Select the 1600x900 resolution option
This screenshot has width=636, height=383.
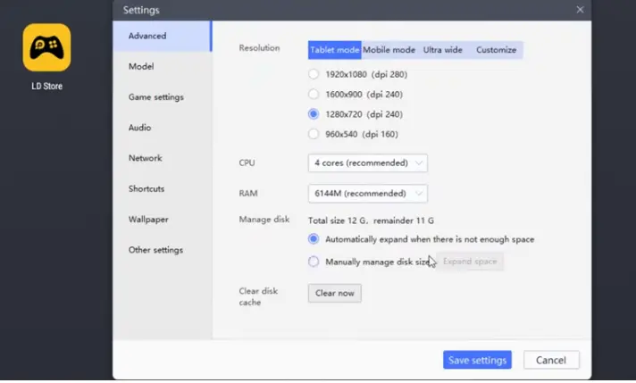click(x=314, y=94)
